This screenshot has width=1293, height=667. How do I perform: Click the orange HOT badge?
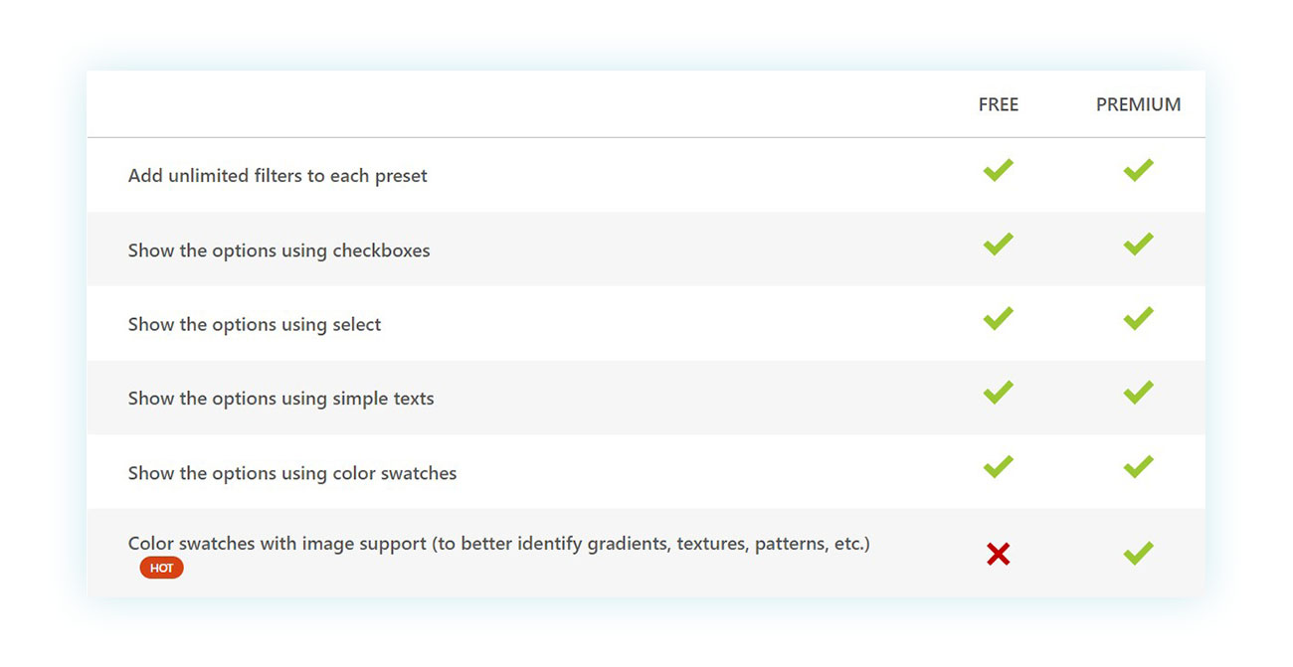pyautogui.click(x=161, y=569)
